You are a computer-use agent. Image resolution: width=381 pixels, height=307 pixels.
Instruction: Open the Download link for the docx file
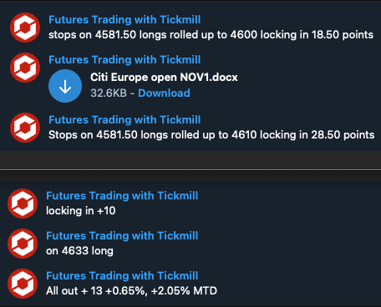(x=164, y=93)
